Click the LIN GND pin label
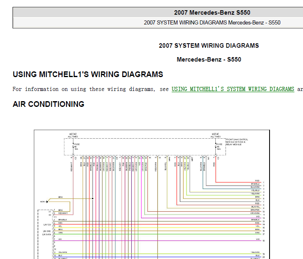Screen dimensions: 303x259 47,231
